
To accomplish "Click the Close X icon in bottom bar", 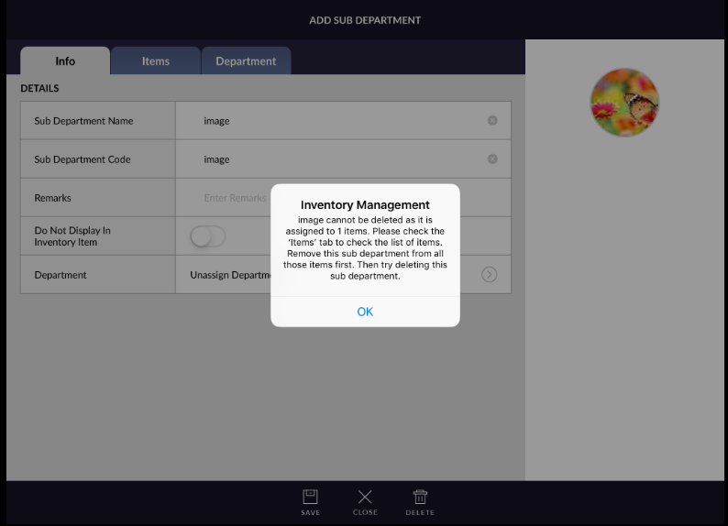I will [x=365, y=500].
